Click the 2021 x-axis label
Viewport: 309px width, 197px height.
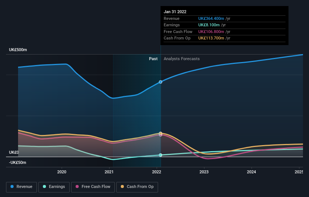[109, 172]
